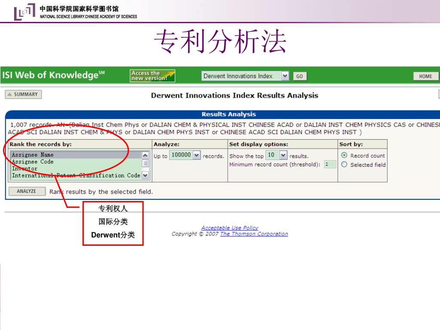Open the Show the top 10 dropdown
440x330 pixels.
(276, 155)
